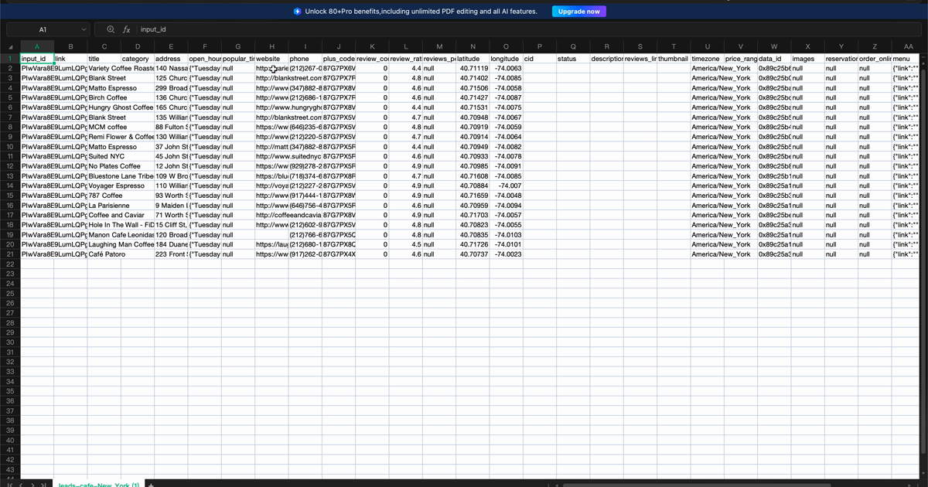Select column L header
This screenshot has height=487, width=928.
point(406,48)
